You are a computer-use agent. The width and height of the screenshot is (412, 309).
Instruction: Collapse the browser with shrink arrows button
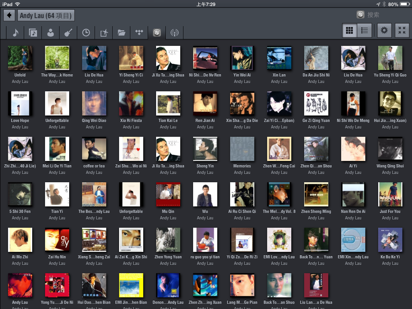pos(402,31)
